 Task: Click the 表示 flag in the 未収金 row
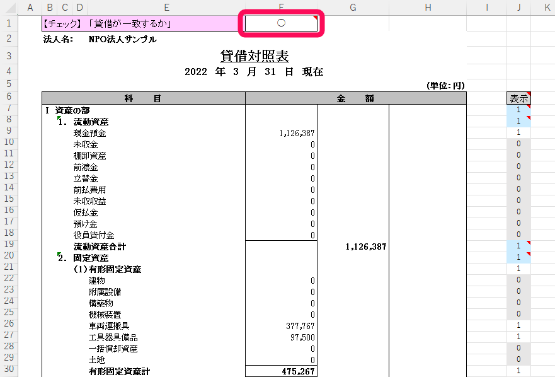click(518, 144)
